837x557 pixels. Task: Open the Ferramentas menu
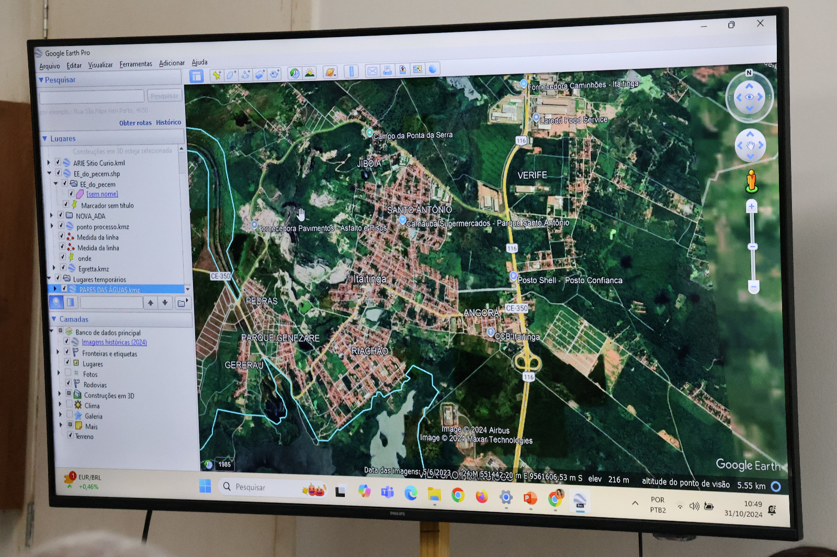pyautogui.click(x=136, y=64)
